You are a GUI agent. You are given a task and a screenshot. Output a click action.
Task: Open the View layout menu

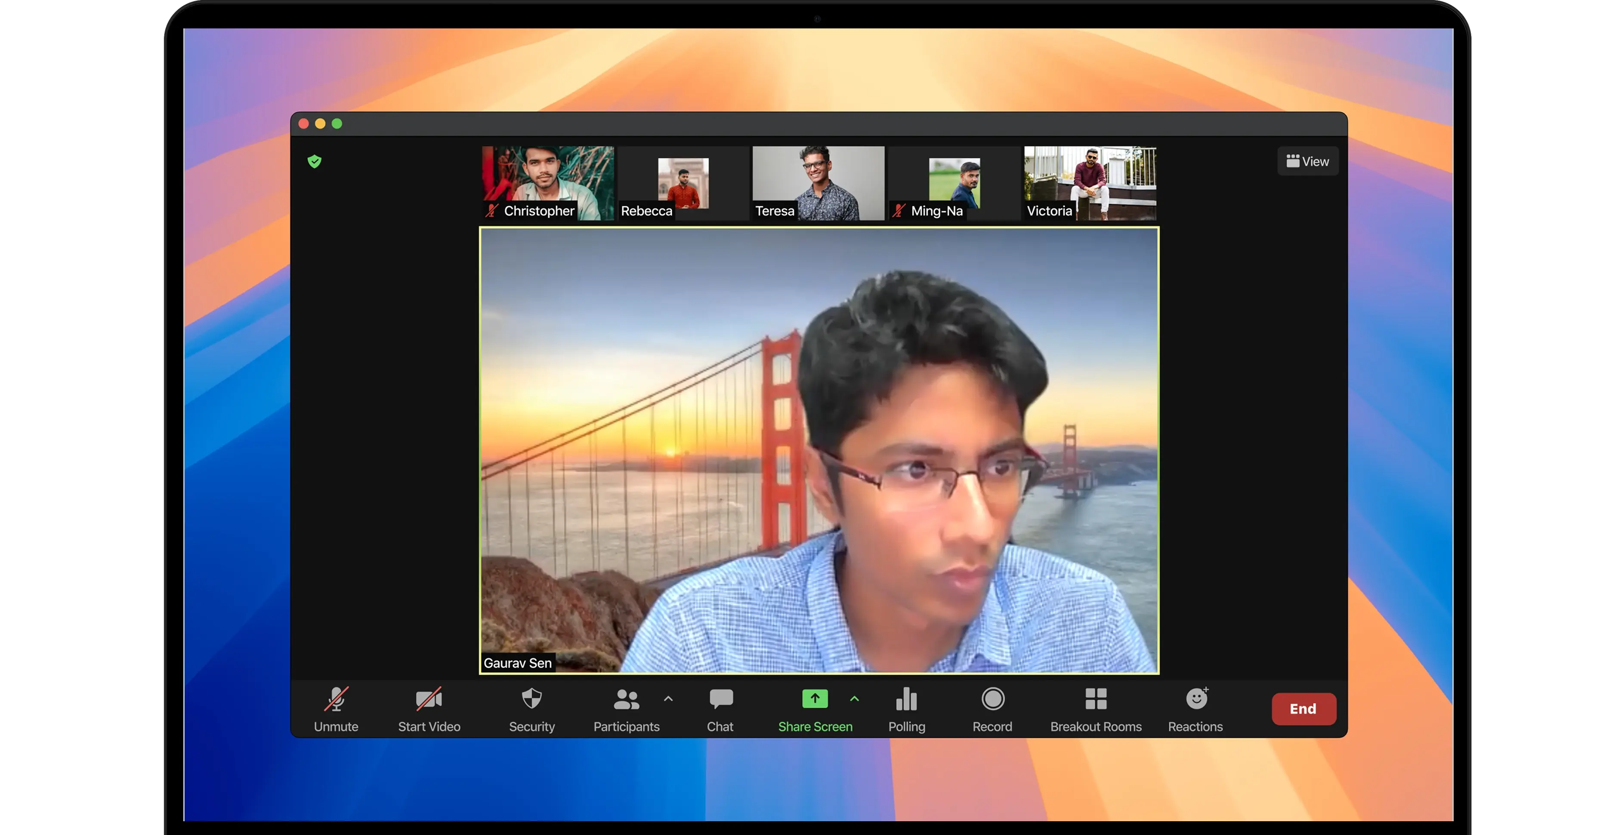(x=1307, y=161)
